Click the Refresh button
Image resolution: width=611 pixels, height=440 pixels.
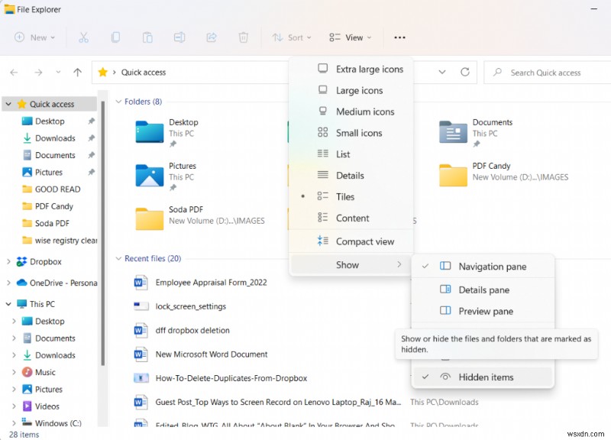(x=464, y=72)
